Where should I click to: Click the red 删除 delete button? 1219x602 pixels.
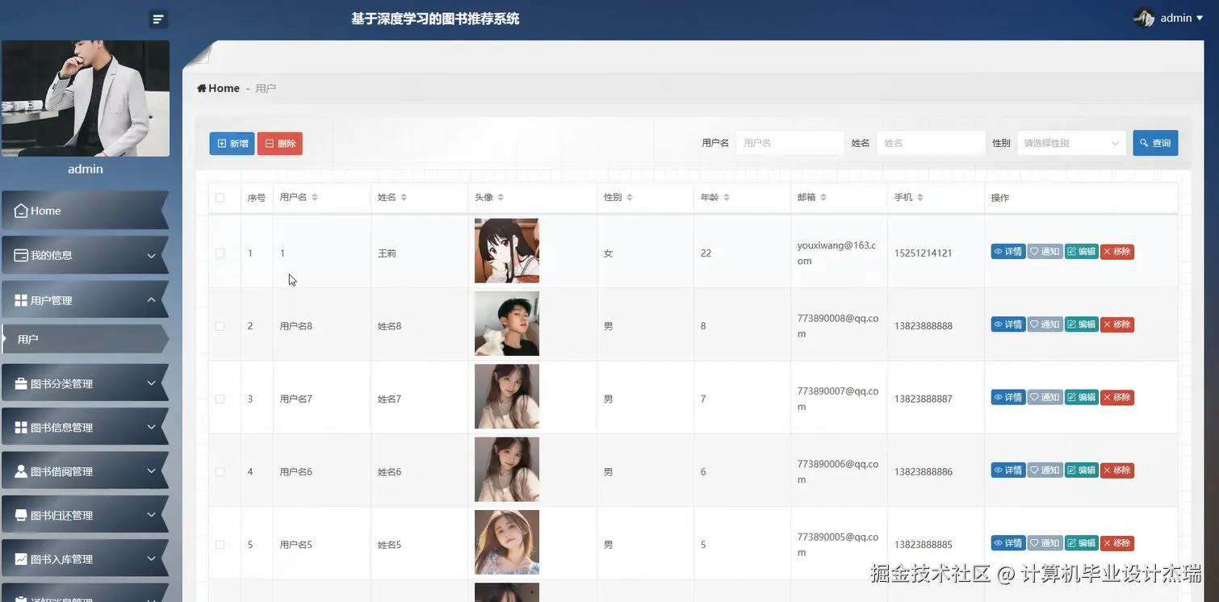tap(280, 144)
